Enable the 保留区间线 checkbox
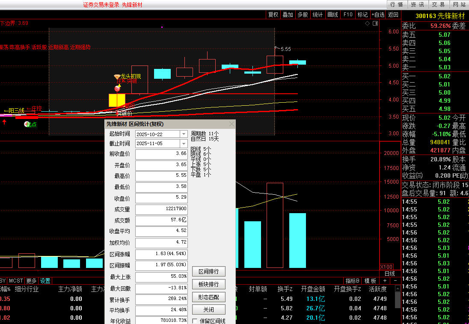 coord(195,321)
